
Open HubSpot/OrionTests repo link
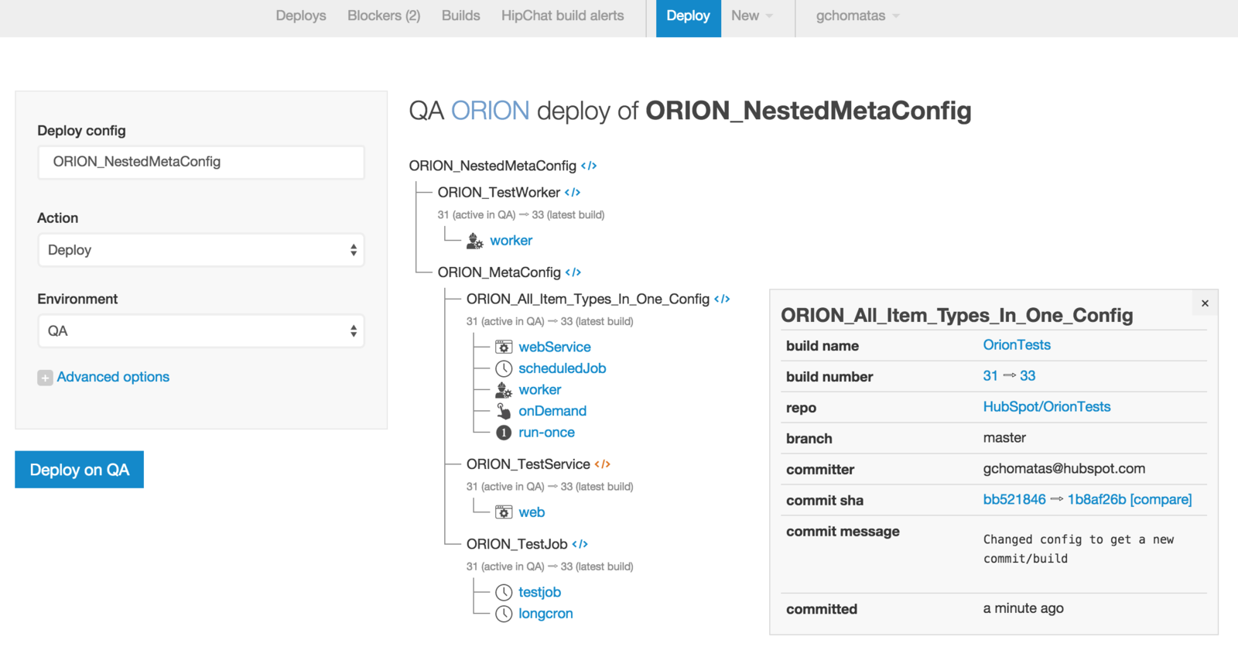click(1047, 407)
